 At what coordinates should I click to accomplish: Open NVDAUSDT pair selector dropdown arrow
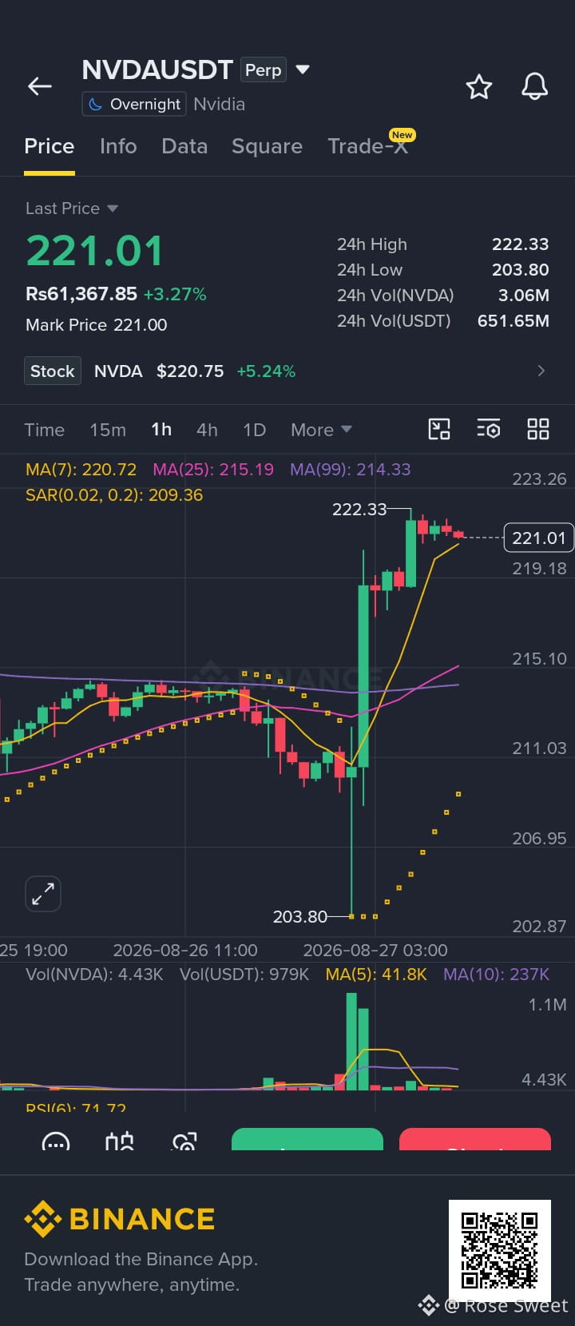pos(303,69)
